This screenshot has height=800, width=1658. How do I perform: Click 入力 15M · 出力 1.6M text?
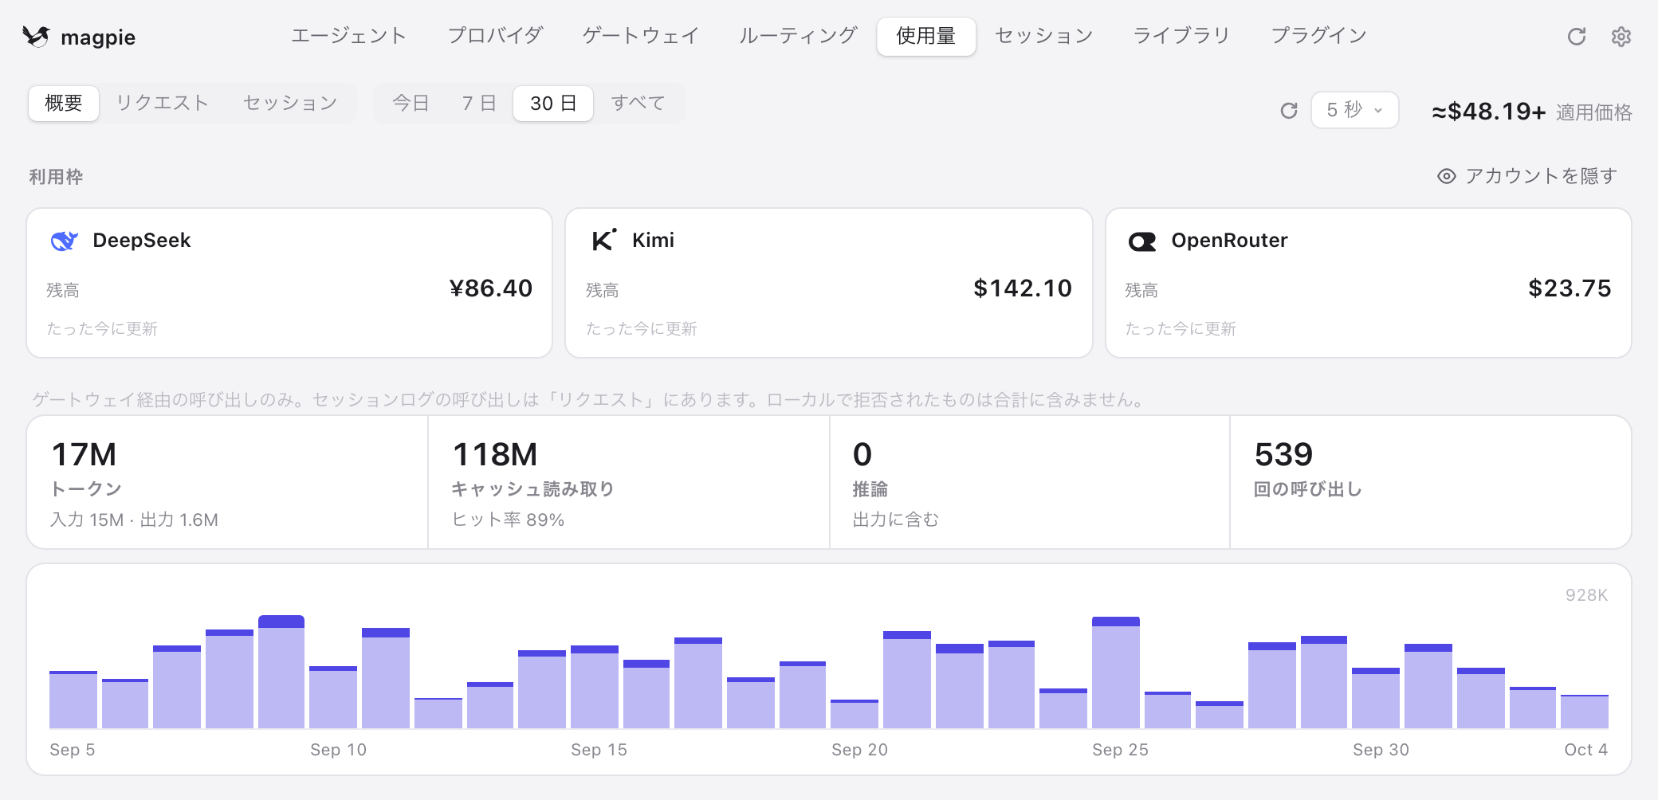134,520
